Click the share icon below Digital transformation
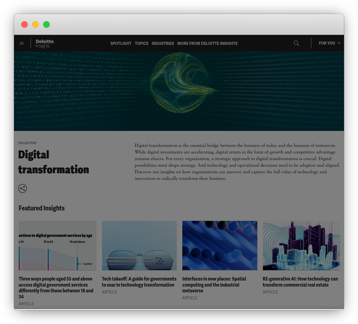 click(23, 188)
